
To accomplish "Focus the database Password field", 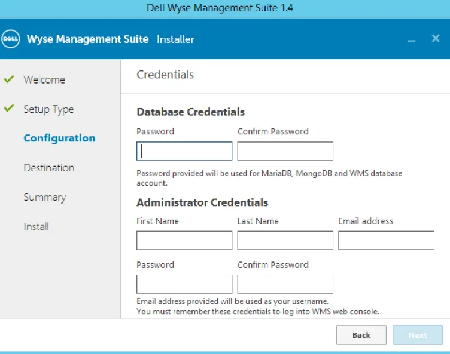I will [x=184, y=151].
